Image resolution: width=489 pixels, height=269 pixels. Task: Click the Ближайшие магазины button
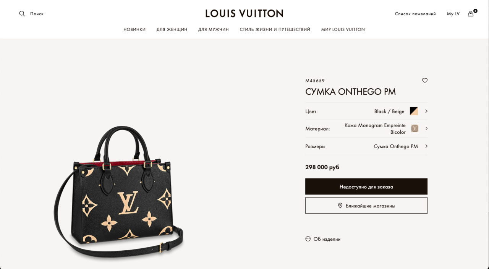[366, 206]
